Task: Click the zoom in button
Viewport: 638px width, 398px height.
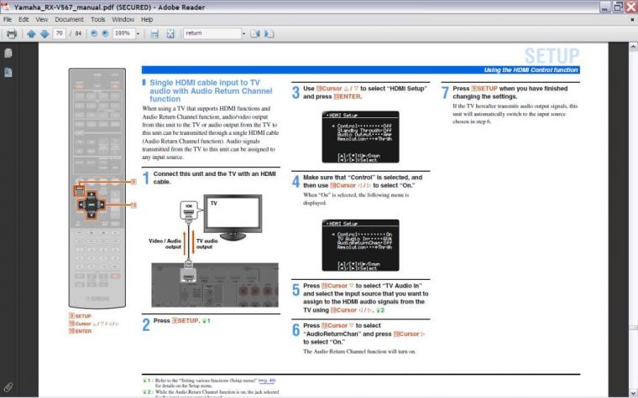Action: coord(106,34)
